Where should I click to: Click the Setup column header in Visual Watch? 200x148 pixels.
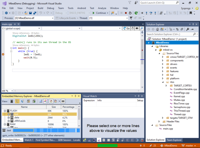(x=140, y=100)
